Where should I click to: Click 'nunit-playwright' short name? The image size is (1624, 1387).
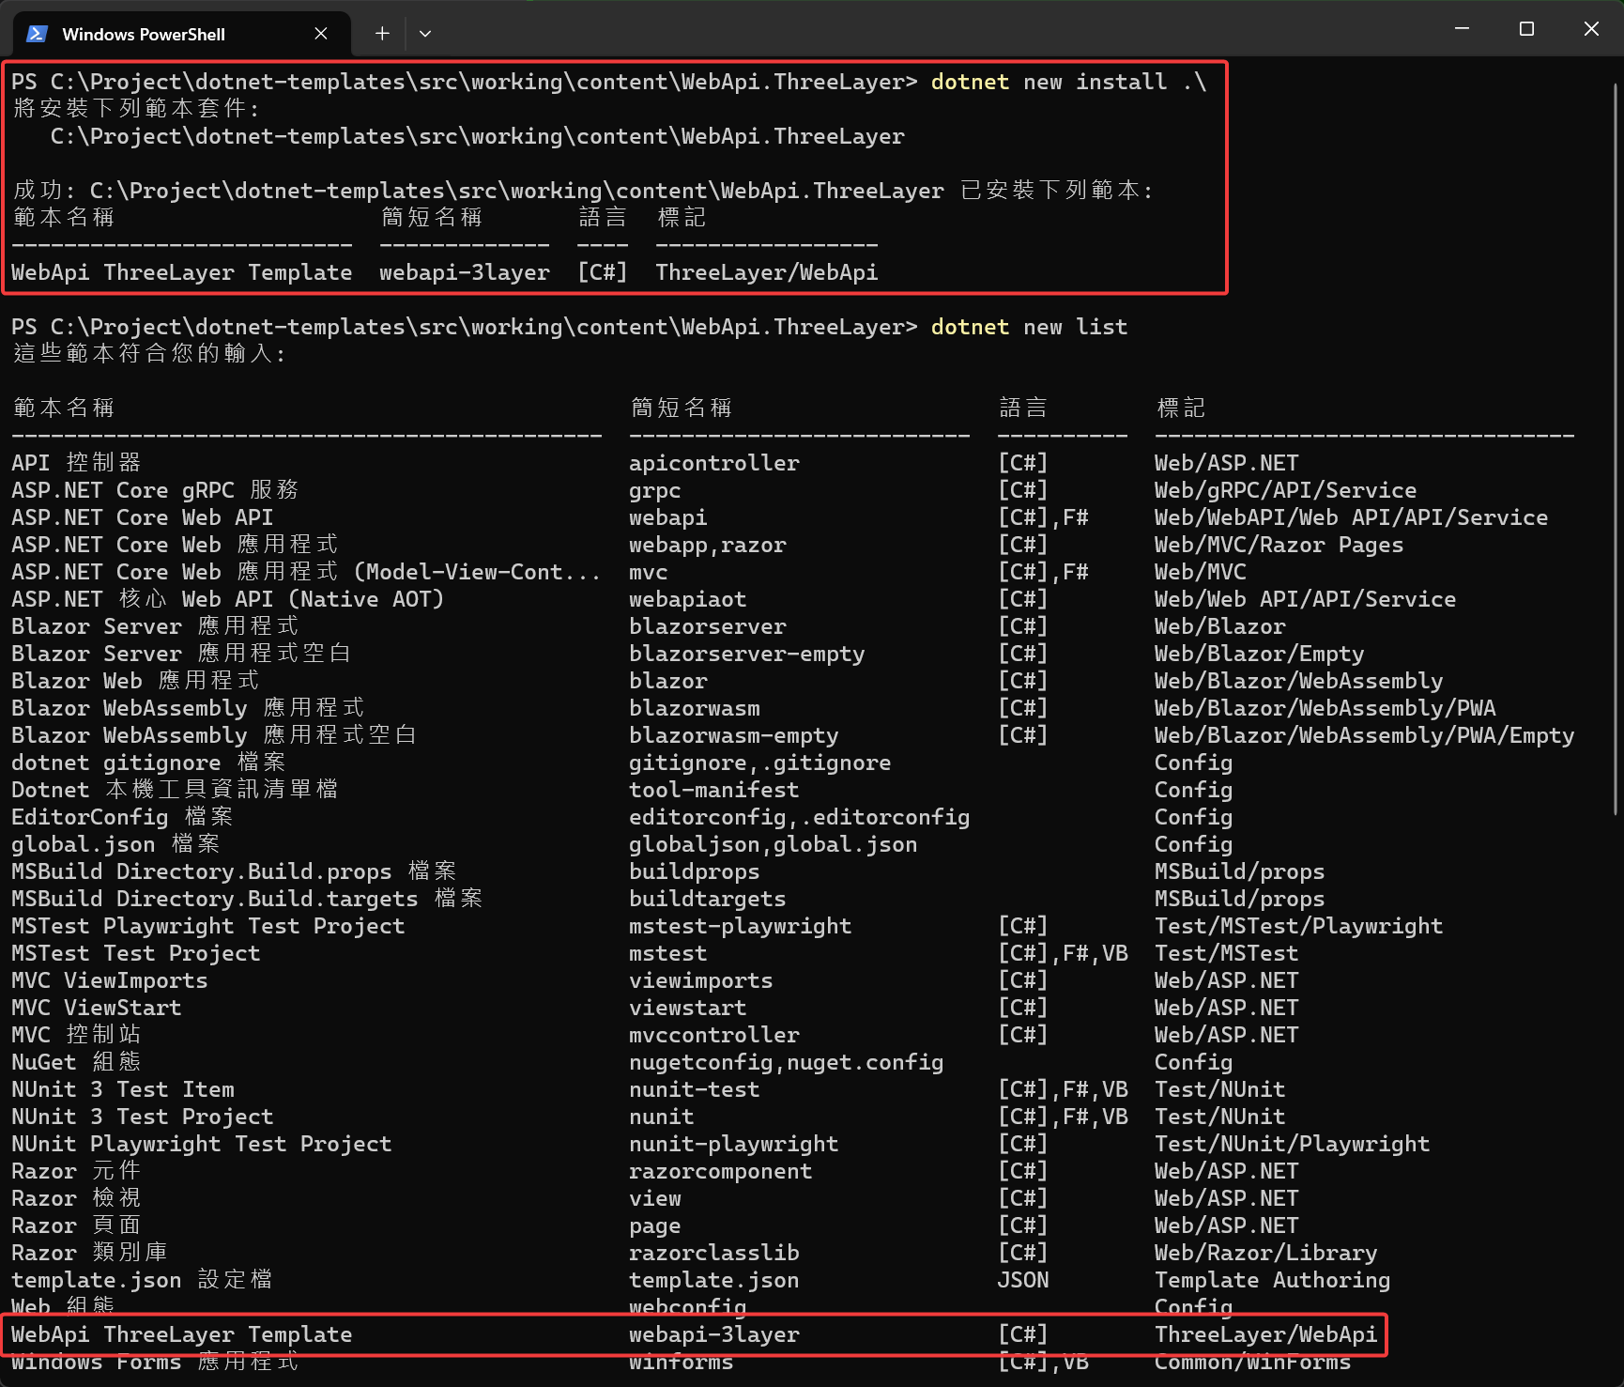(734, 1145)
